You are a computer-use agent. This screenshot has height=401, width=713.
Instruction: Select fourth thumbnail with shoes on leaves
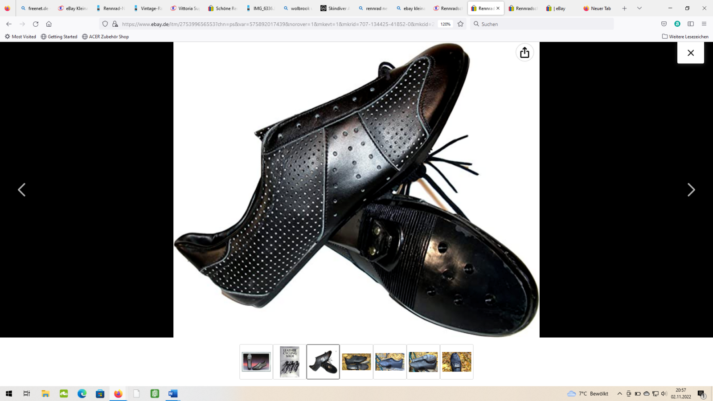coord(356,362)
